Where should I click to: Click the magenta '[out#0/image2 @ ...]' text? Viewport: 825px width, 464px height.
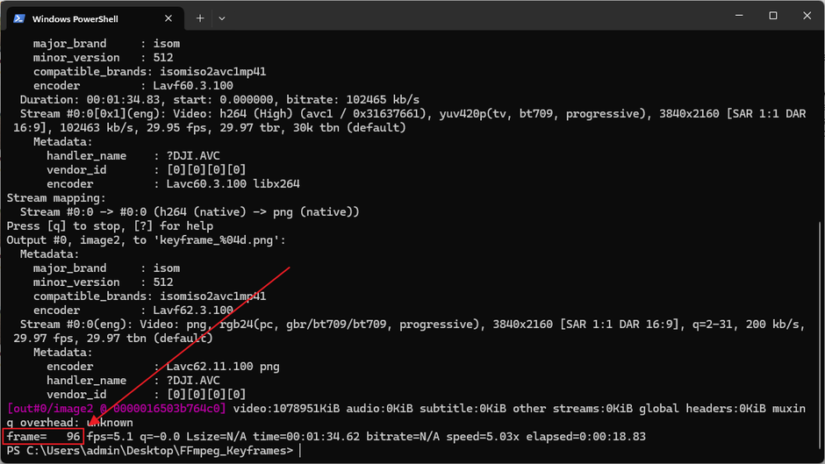(116, 408)
